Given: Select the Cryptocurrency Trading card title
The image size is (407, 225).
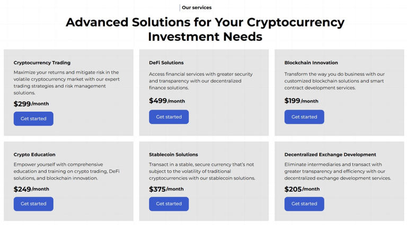Looking at the screenshot, I should tap(42, 62).
